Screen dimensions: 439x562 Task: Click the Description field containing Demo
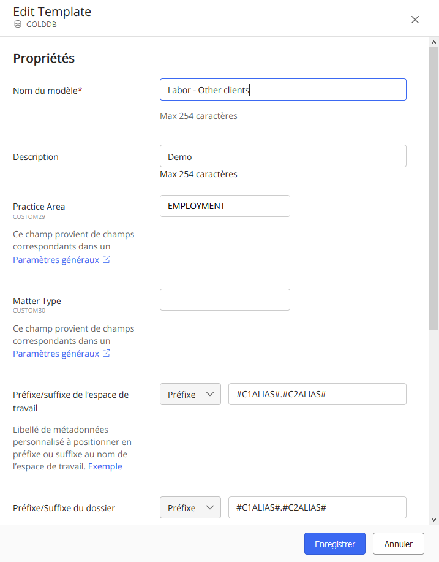[x=283, y=156]
